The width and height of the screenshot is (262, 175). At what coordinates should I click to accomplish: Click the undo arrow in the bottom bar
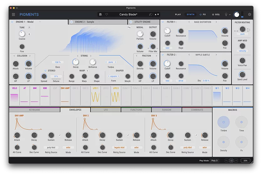pos(227,161)
